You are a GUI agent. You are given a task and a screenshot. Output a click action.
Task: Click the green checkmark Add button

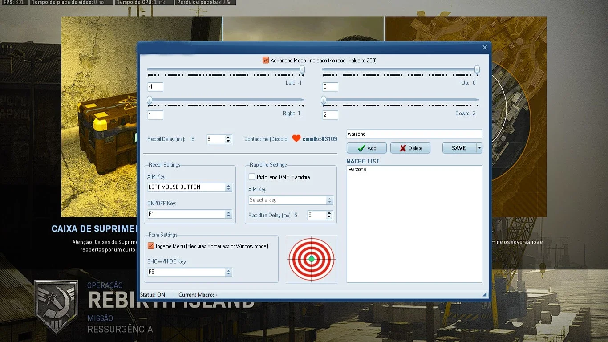[x=367, y=148]
